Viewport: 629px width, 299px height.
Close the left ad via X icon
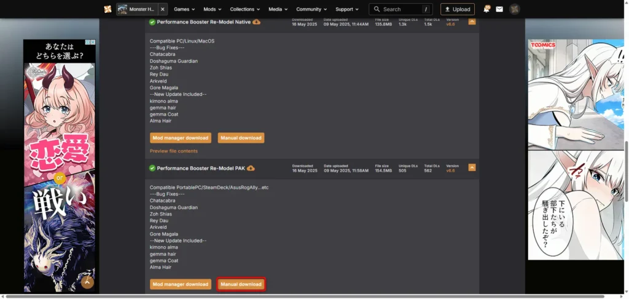[x=92, y=42]
